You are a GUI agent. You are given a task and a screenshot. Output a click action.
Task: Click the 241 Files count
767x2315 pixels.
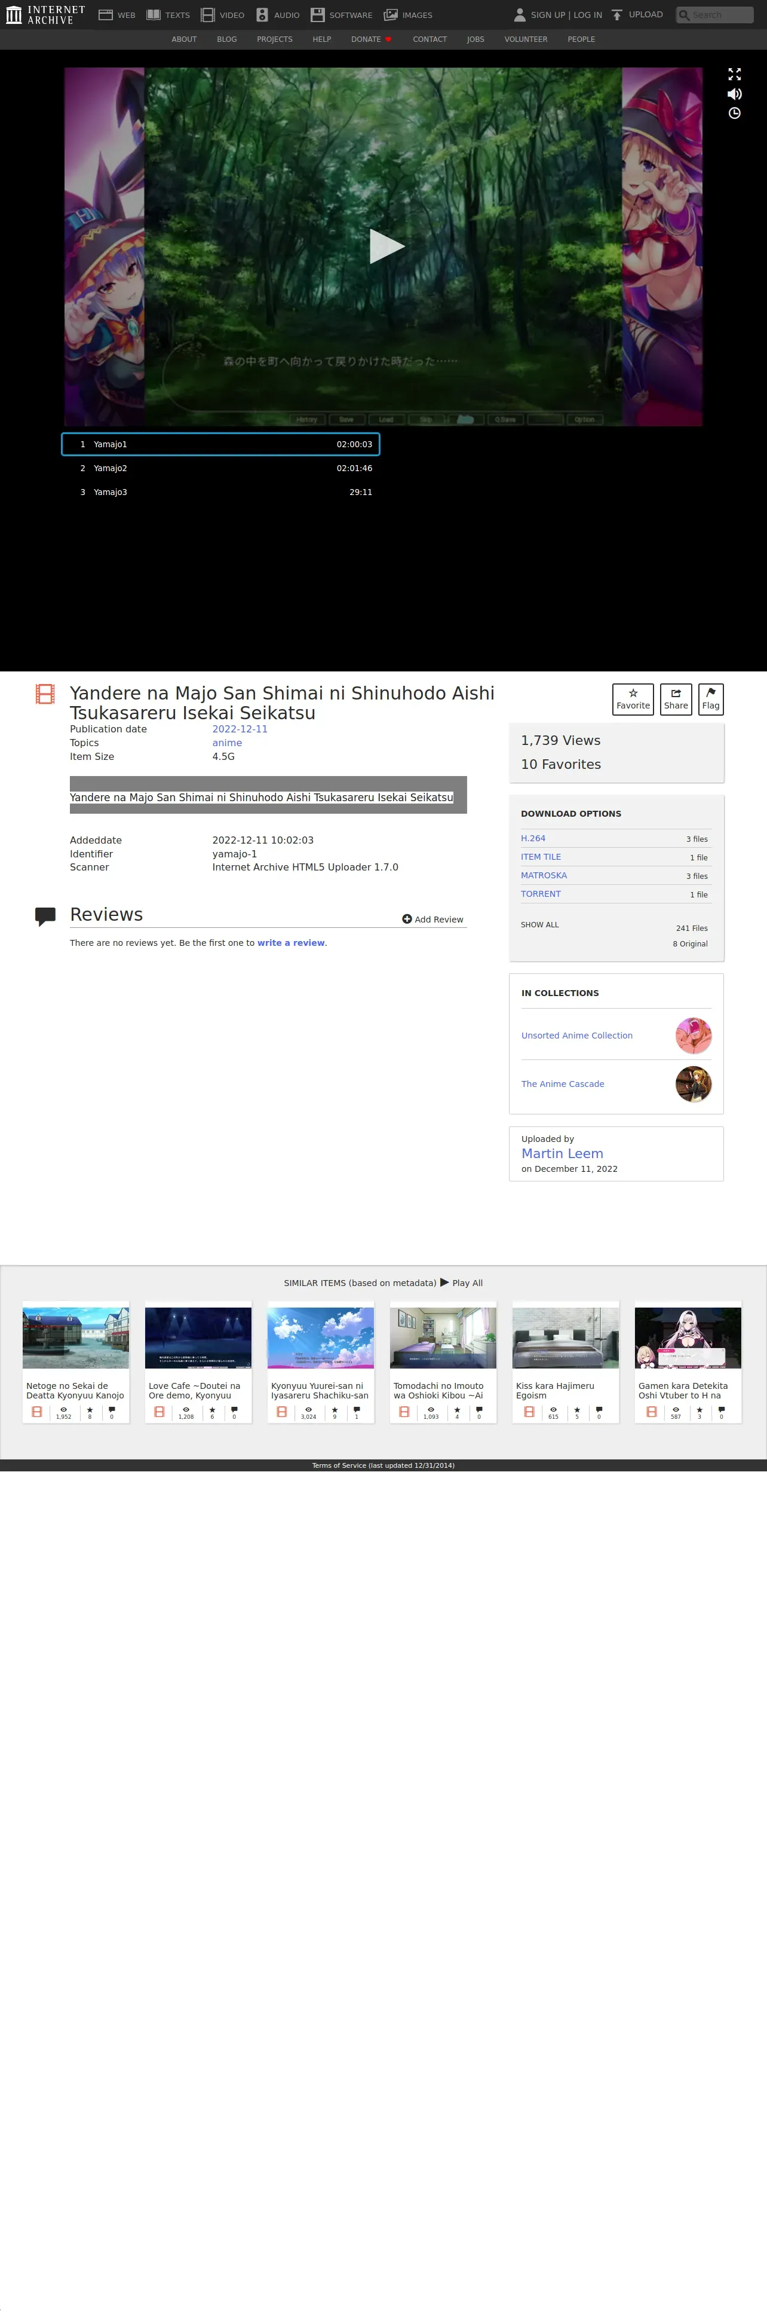pos(692,929)
